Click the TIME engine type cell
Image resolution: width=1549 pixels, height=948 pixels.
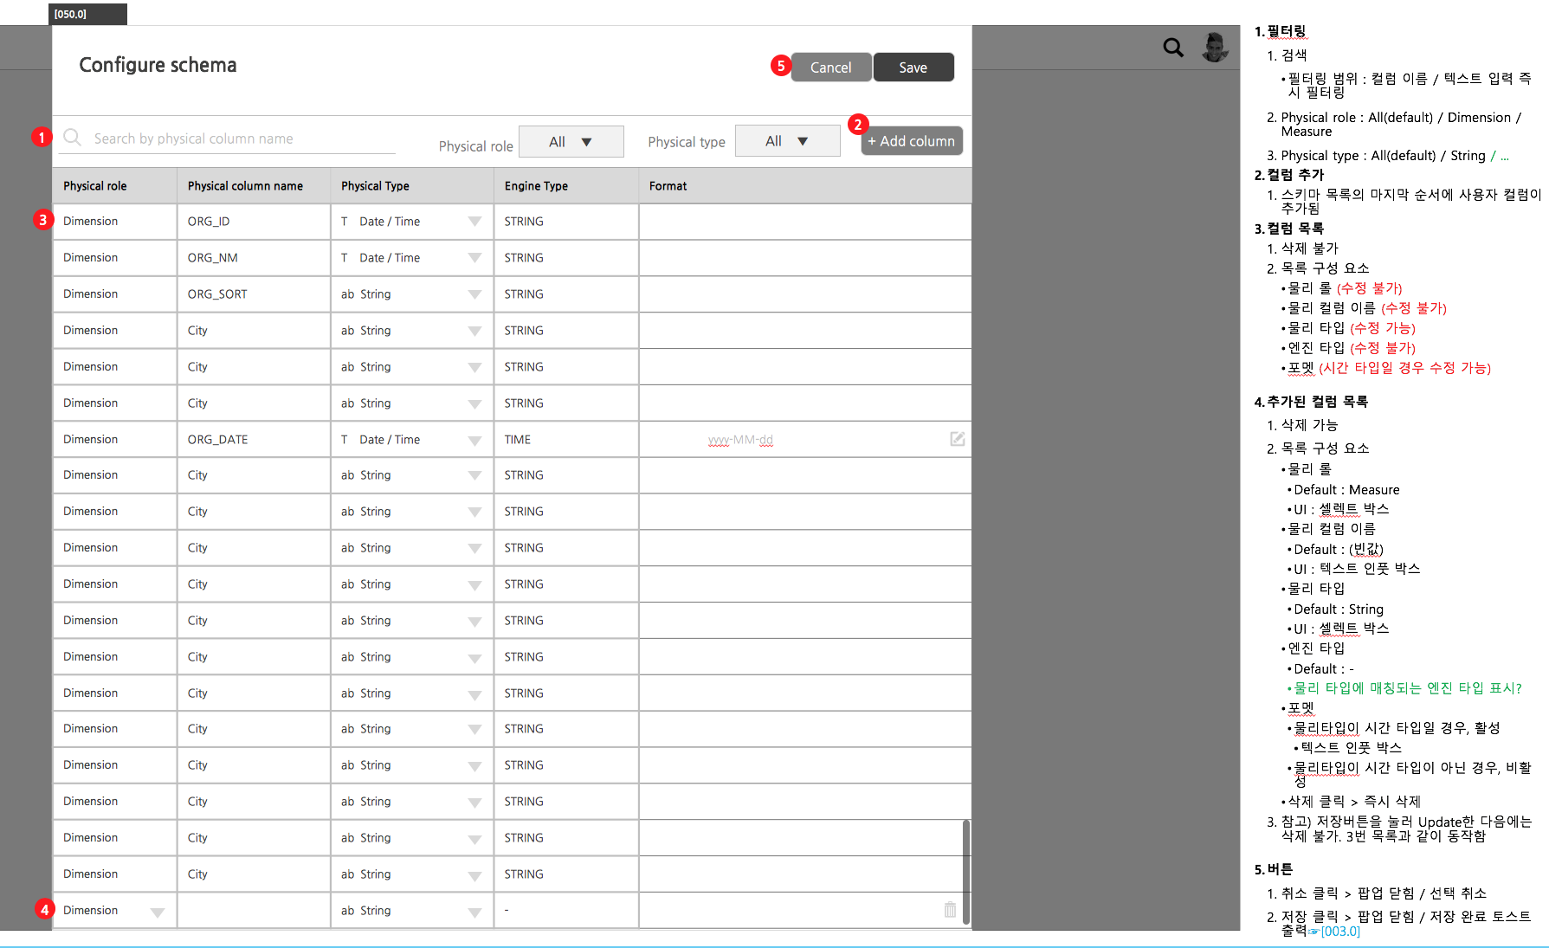point(566,440)
